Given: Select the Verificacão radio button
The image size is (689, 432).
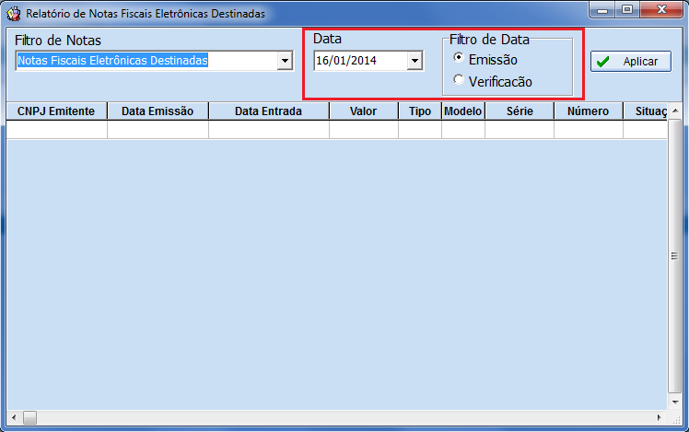Looking at the screenshot, I should click(460, 81).
